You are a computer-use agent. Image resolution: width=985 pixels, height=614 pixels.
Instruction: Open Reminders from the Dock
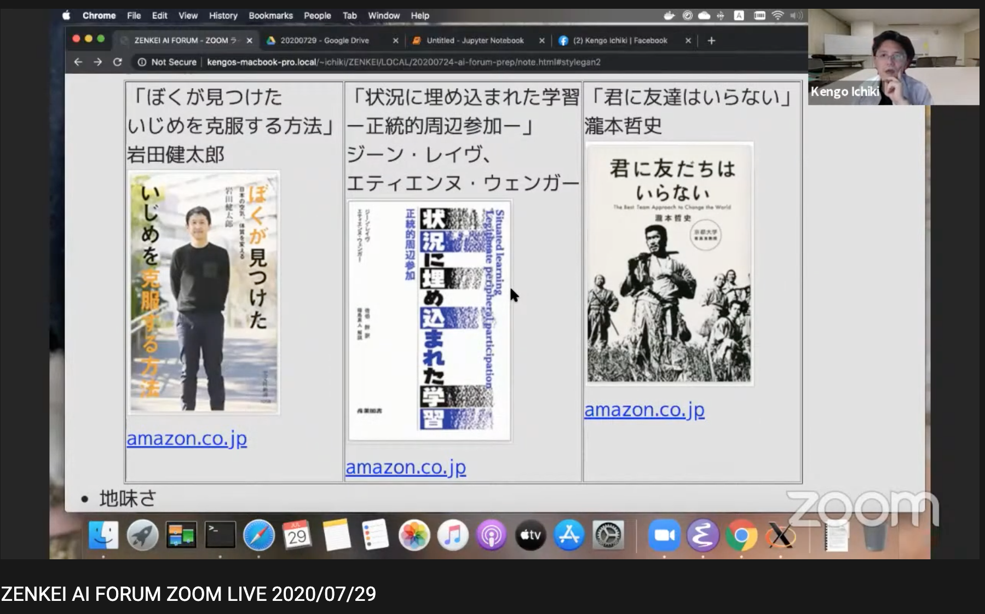click(x=375, y=535)
